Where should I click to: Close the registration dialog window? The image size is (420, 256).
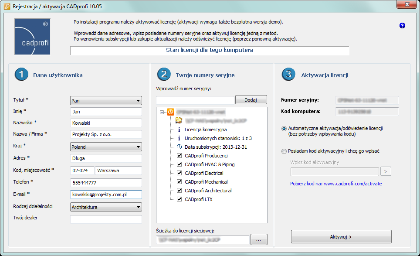click(x=407, y=4)
